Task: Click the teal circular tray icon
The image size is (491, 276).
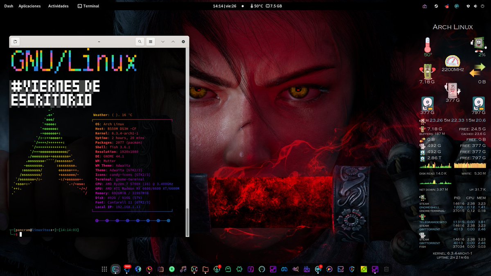Action: pos(457,6)
